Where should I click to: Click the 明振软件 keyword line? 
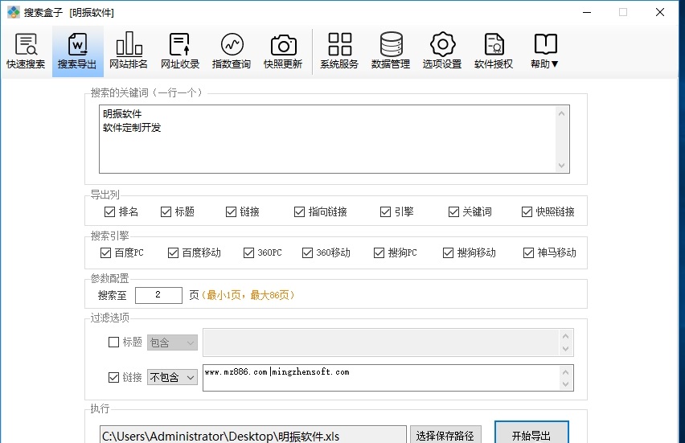[122, 114]
